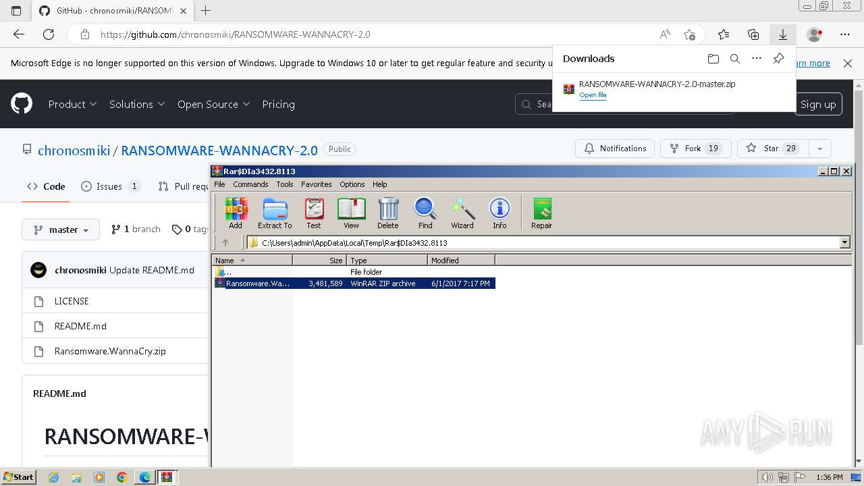Image resolution: width=864 pixels, height=486 pixels.
Task: Switch to the Code tab
Action: [46, 186]
